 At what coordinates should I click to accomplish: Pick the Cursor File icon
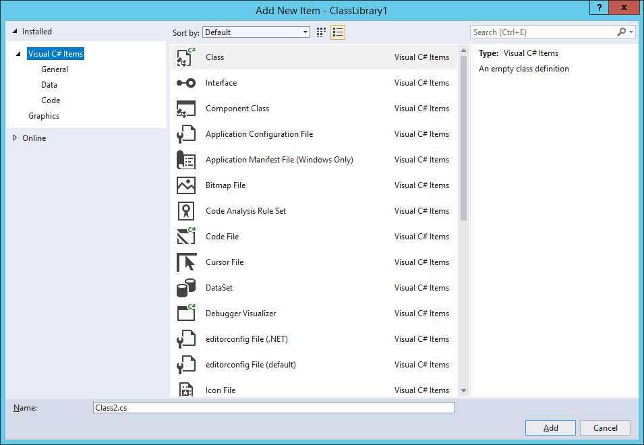tap(186, 262)
